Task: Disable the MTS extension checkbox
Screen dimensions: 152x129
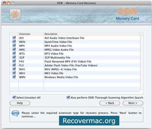Action: point(14,53)
